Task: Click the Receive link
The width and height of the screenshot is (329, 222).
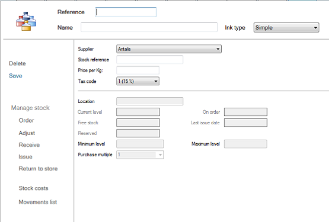Action: (29, 145)
